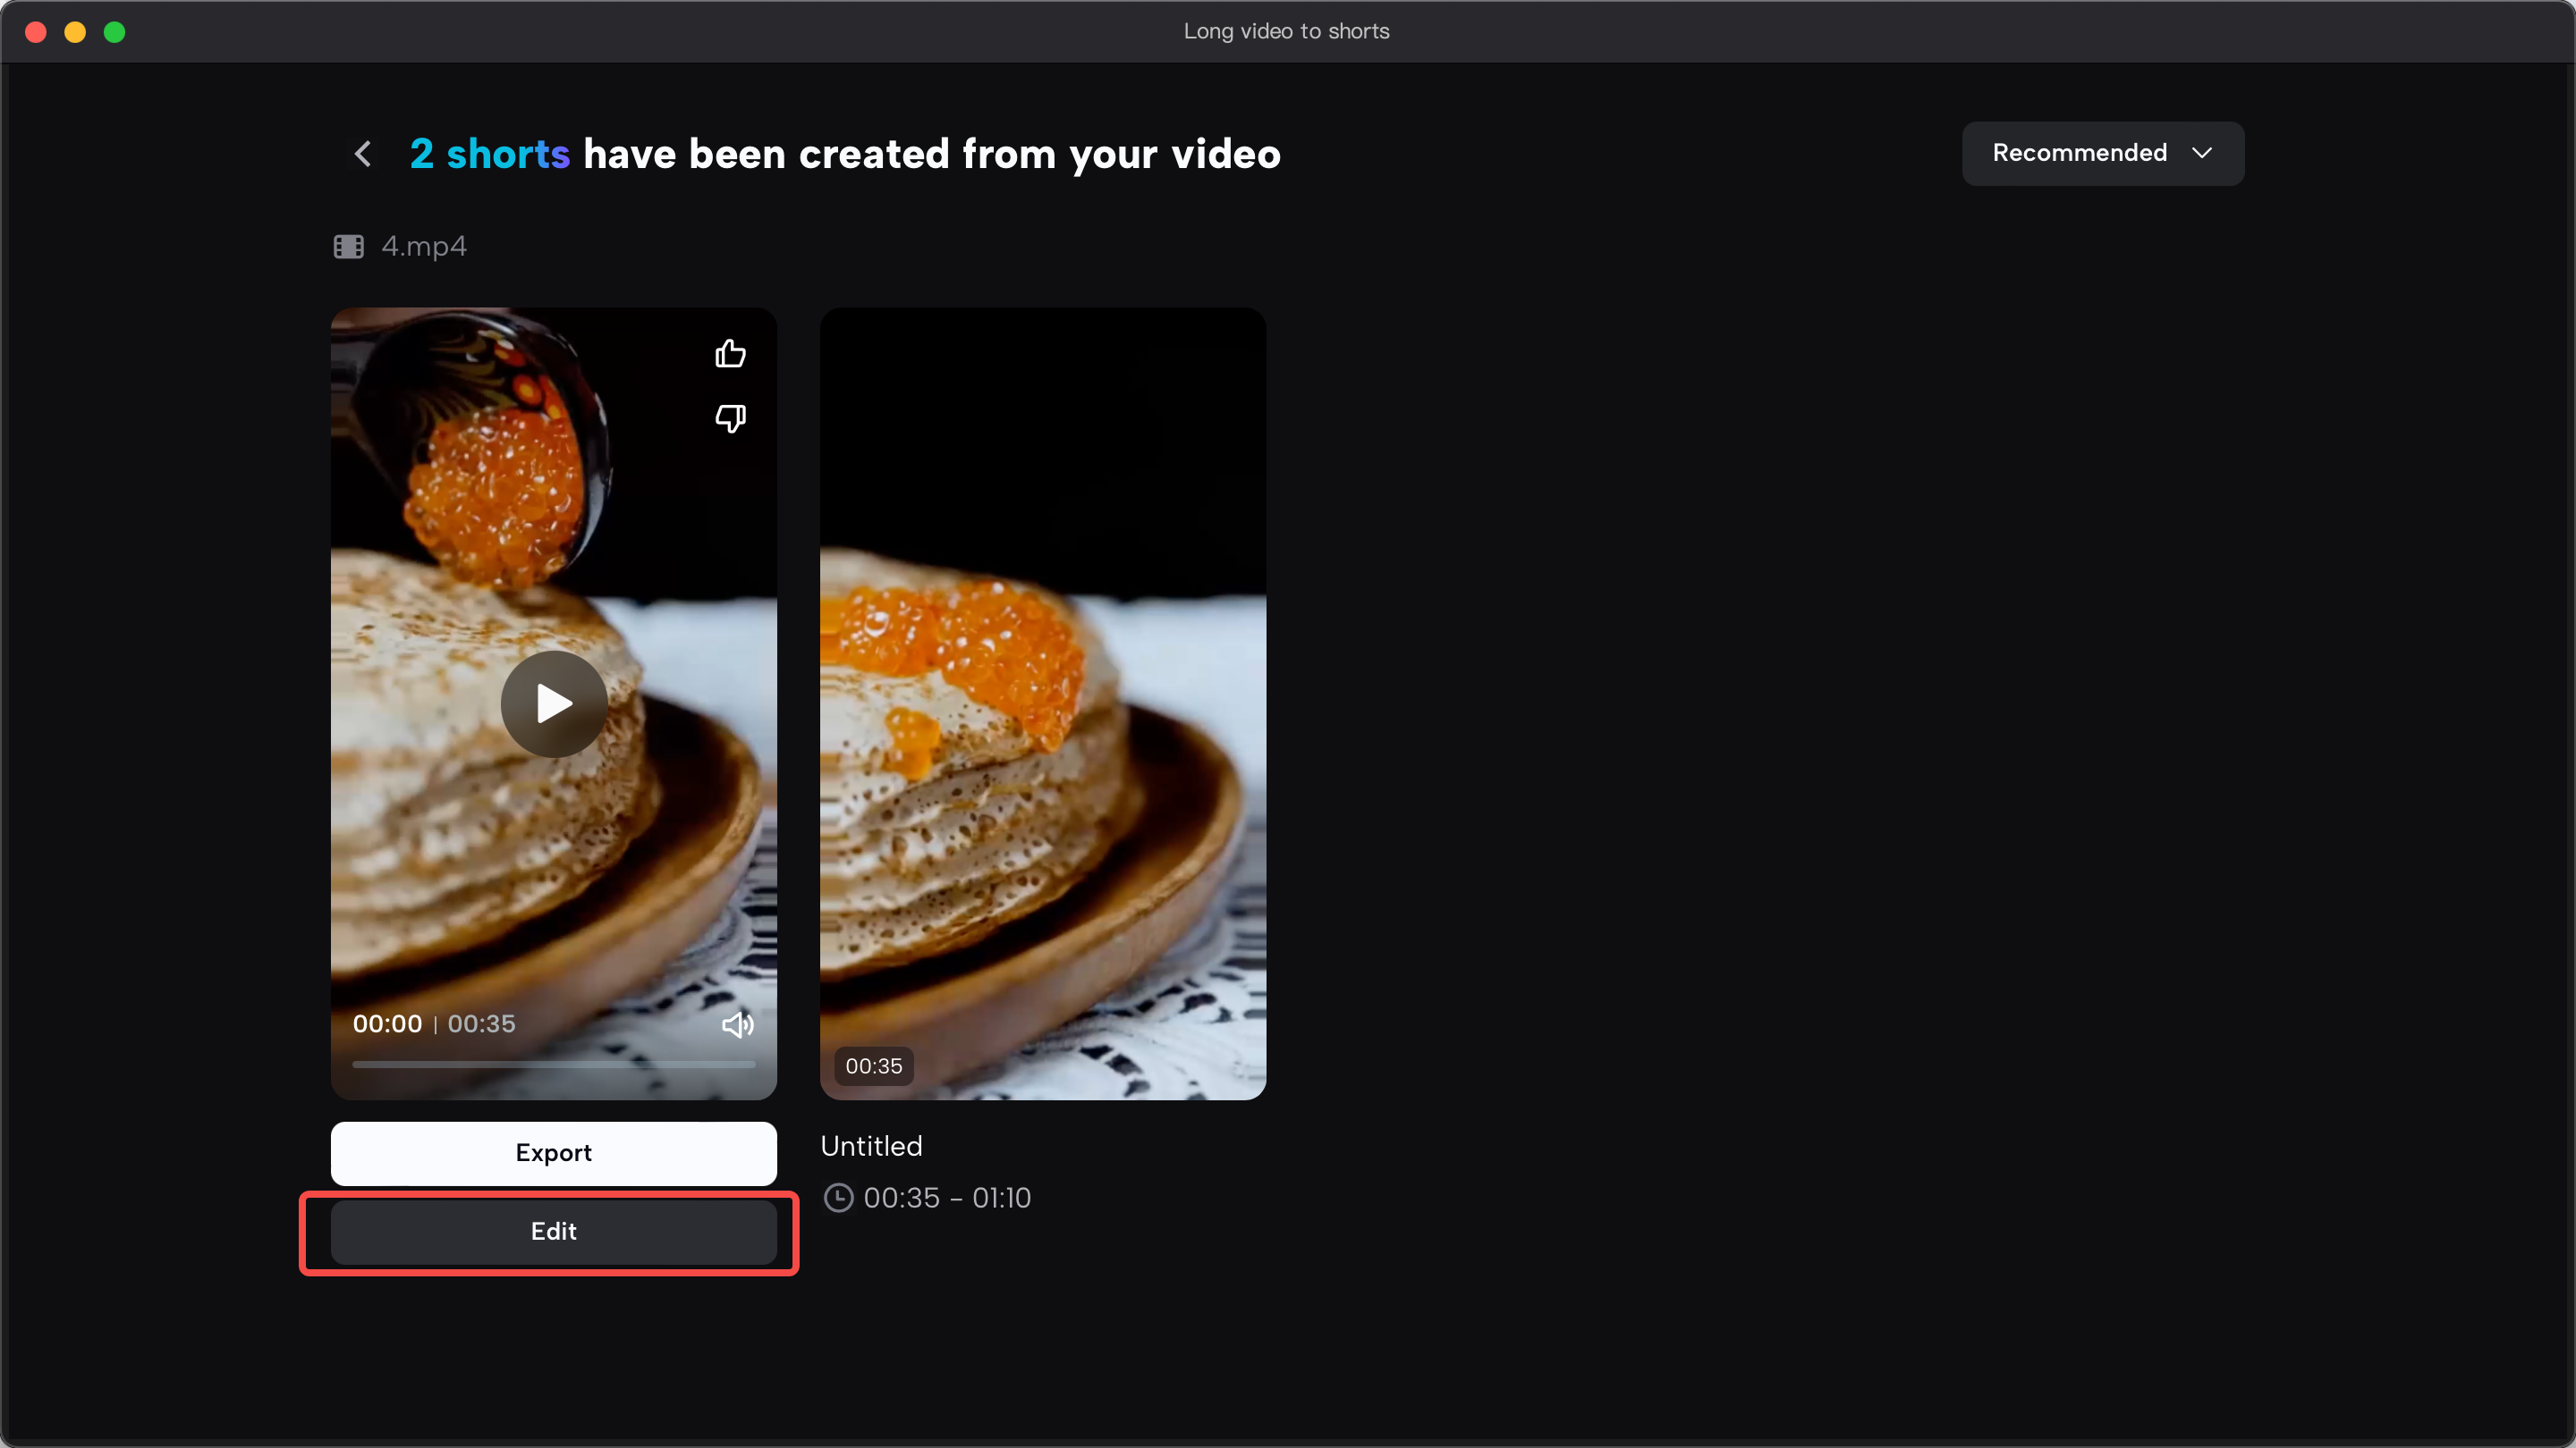Screen dimensions: 2576x1448
Task: Click the 00:35 - 01:10 time range text
Action: coord(947,1197)
